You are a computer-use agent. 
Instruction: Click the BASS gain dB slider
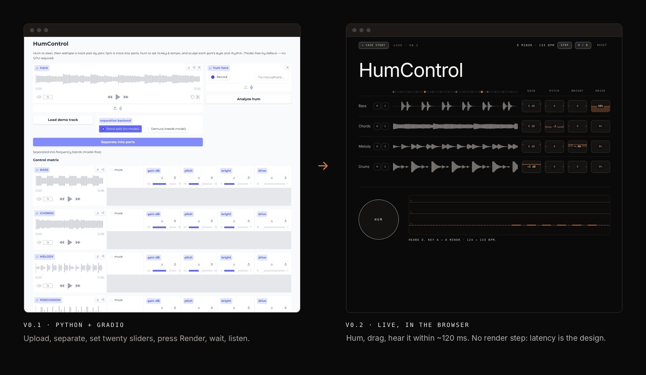click(164, 184)
